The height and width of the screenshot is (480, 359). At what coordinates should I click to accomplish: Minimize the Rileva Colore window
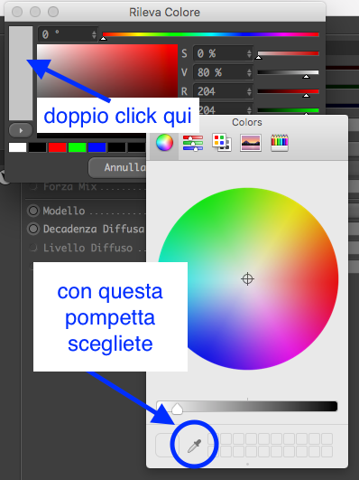click(x=35, y=12)
